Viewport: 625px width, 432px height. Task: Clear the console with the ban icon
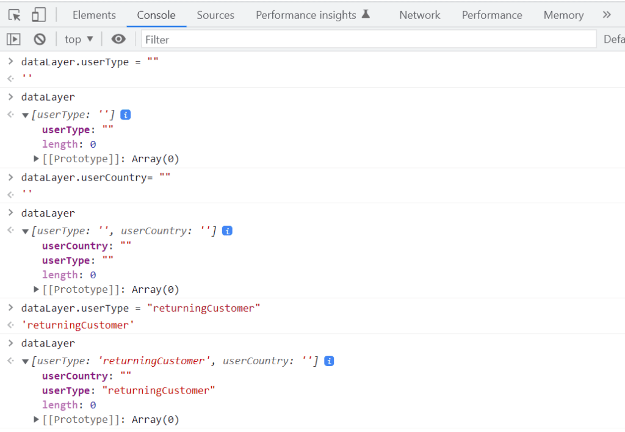point(40,39)
